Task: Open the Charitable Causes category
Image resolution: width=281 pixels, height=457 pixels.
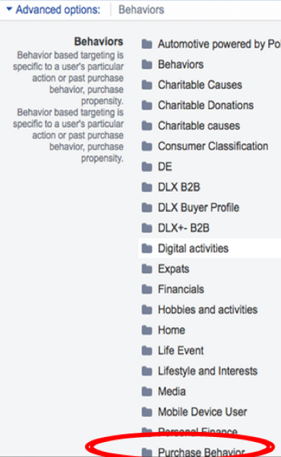Action: click(200, 85)
